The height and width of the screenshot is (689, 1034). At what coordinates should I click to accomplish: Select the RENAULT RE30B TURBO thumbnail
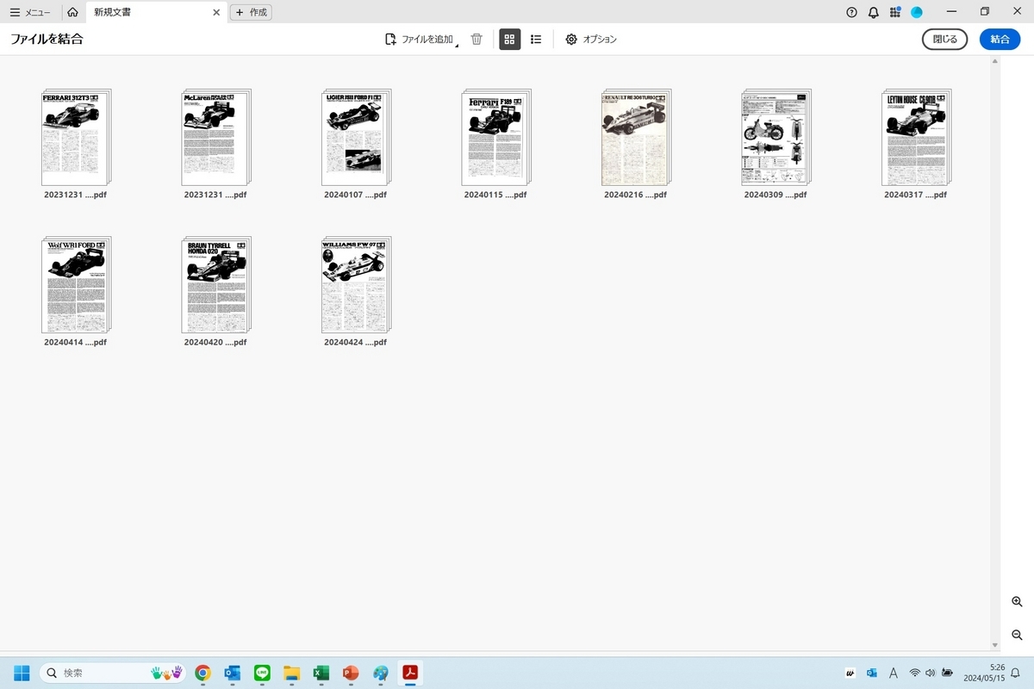coord(636,137)
